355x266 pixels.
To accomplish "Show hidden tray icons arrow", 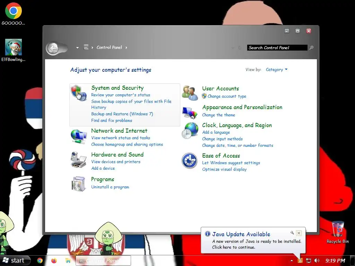I will click(292, 260).
